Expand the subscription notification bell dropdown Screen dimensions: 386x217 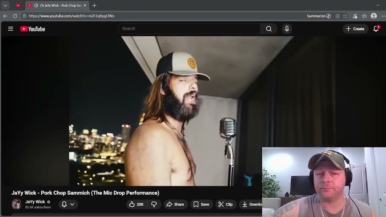[x=68, y=204]
